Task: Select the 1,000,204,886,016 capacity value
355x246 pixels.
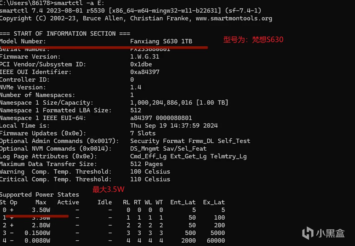Action: click(161, 103)
